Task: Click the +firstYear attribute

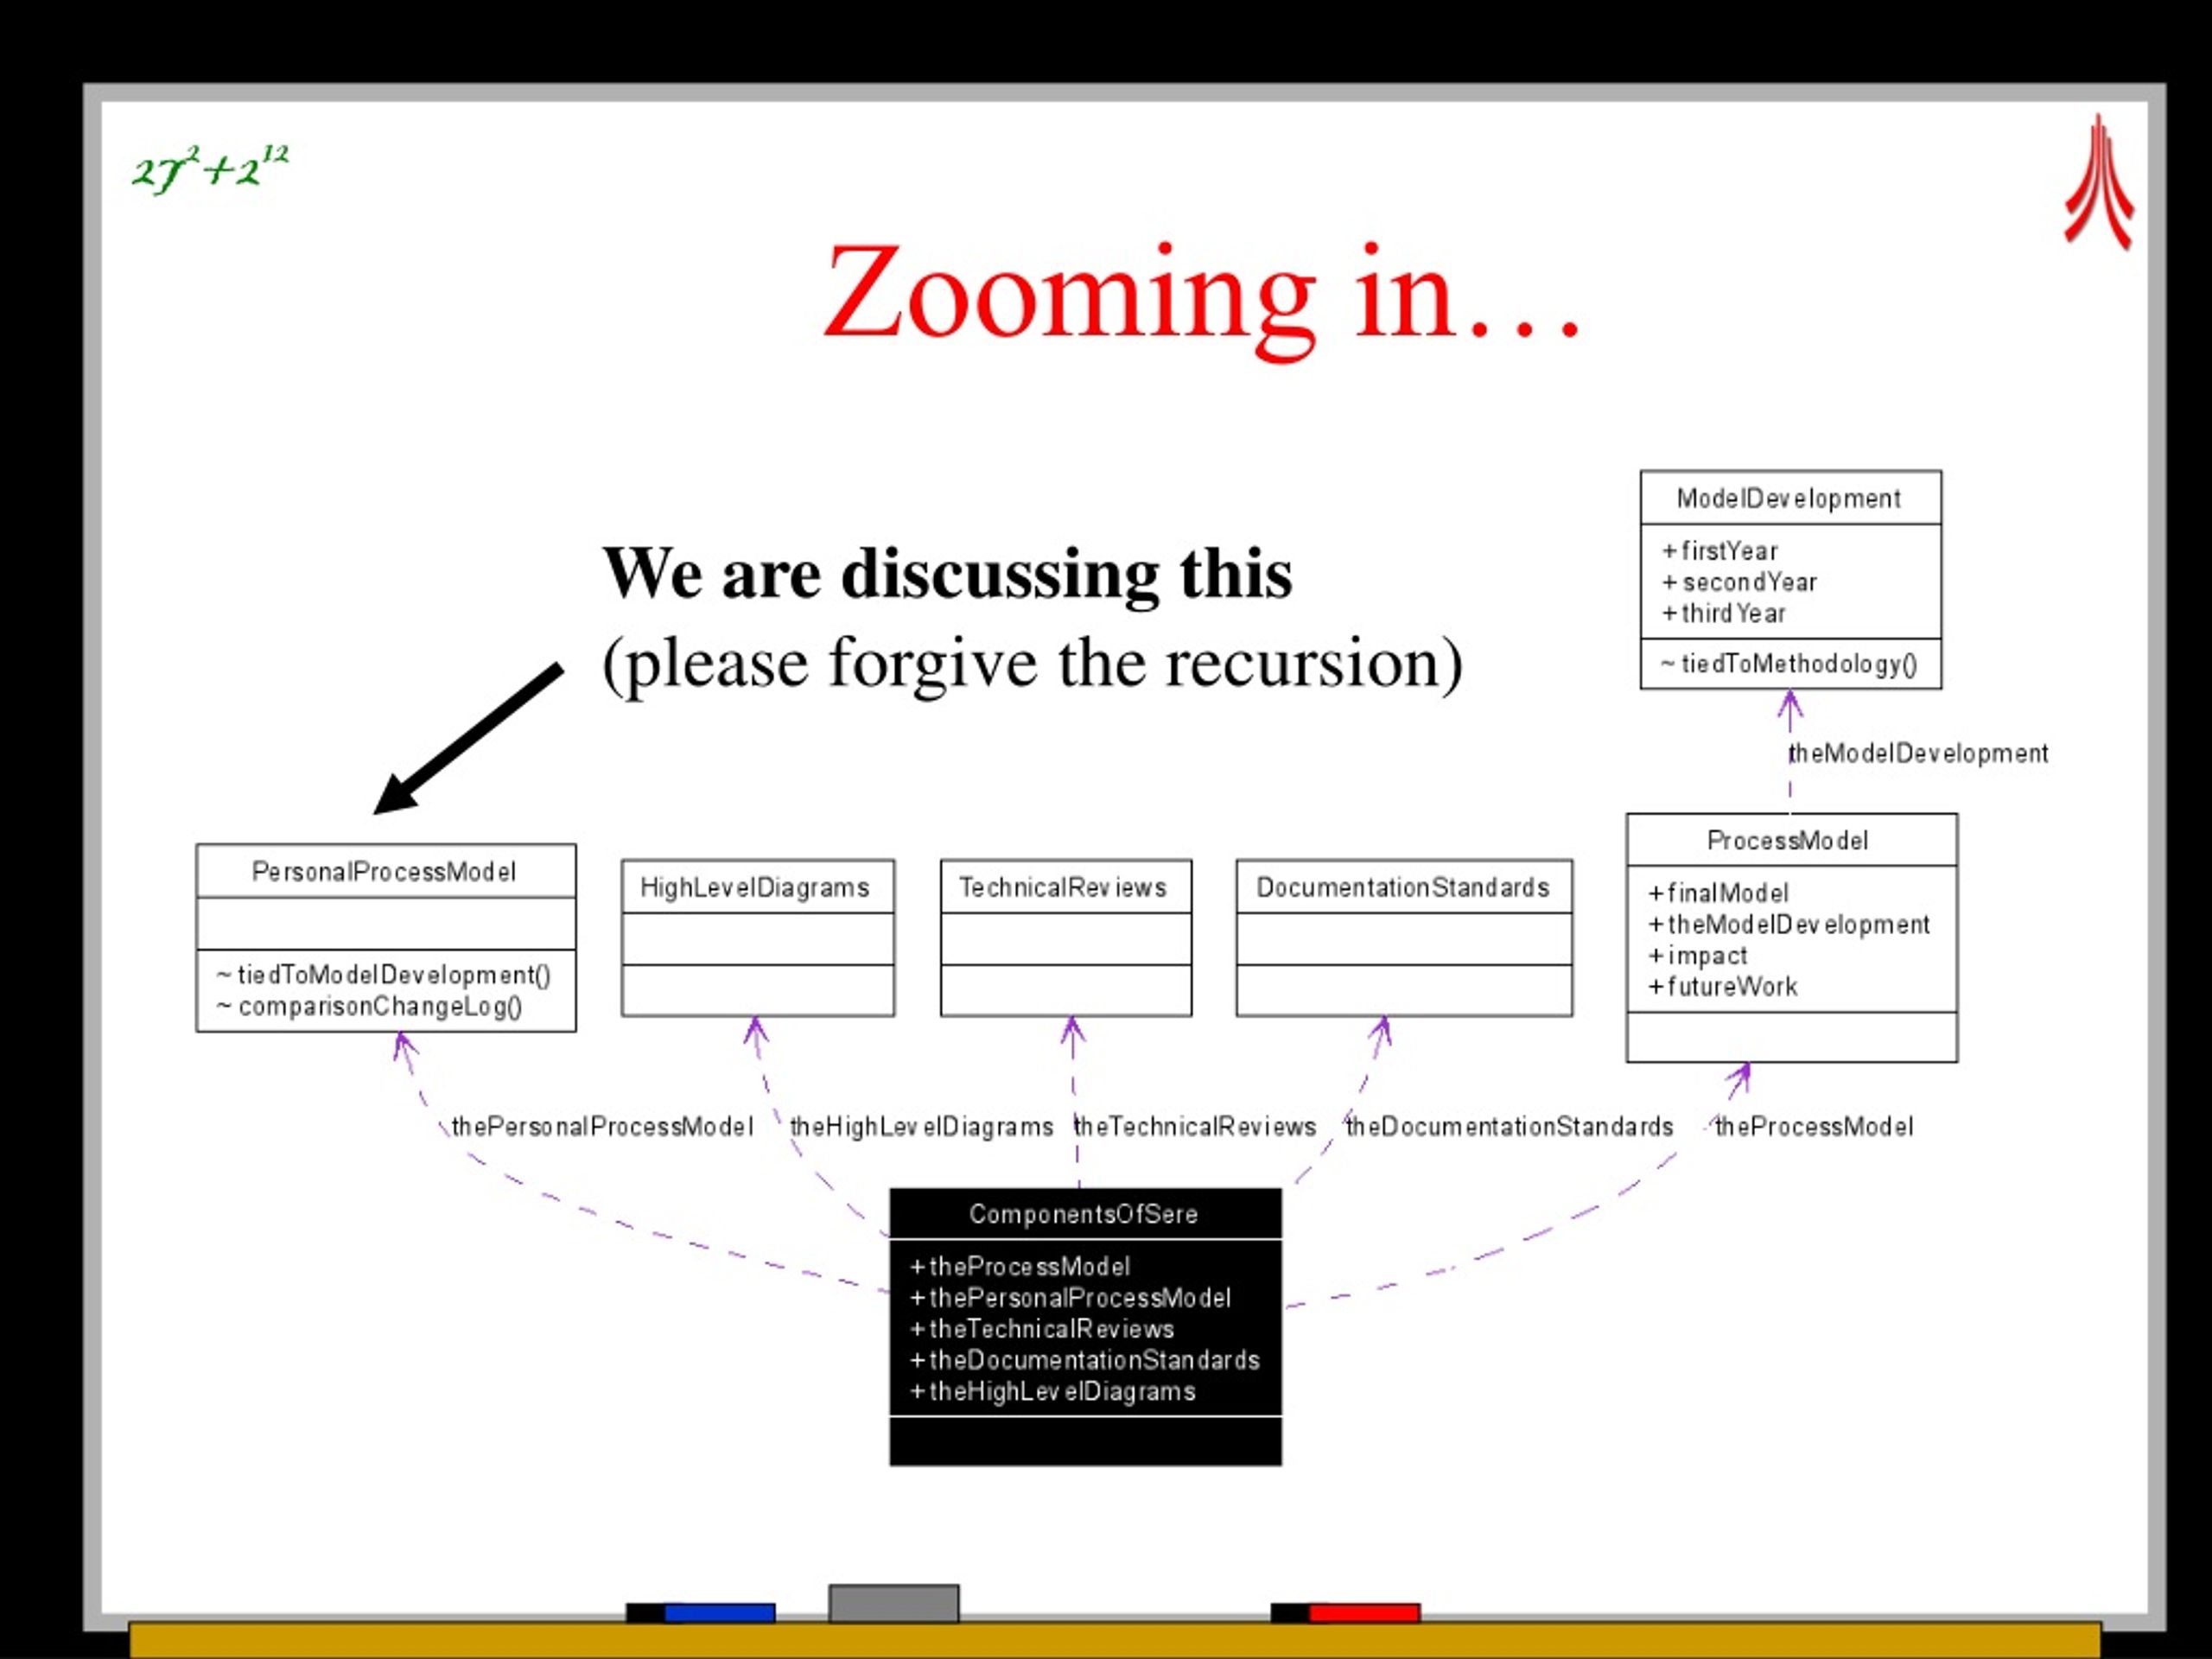Action: pos(1720,551)
